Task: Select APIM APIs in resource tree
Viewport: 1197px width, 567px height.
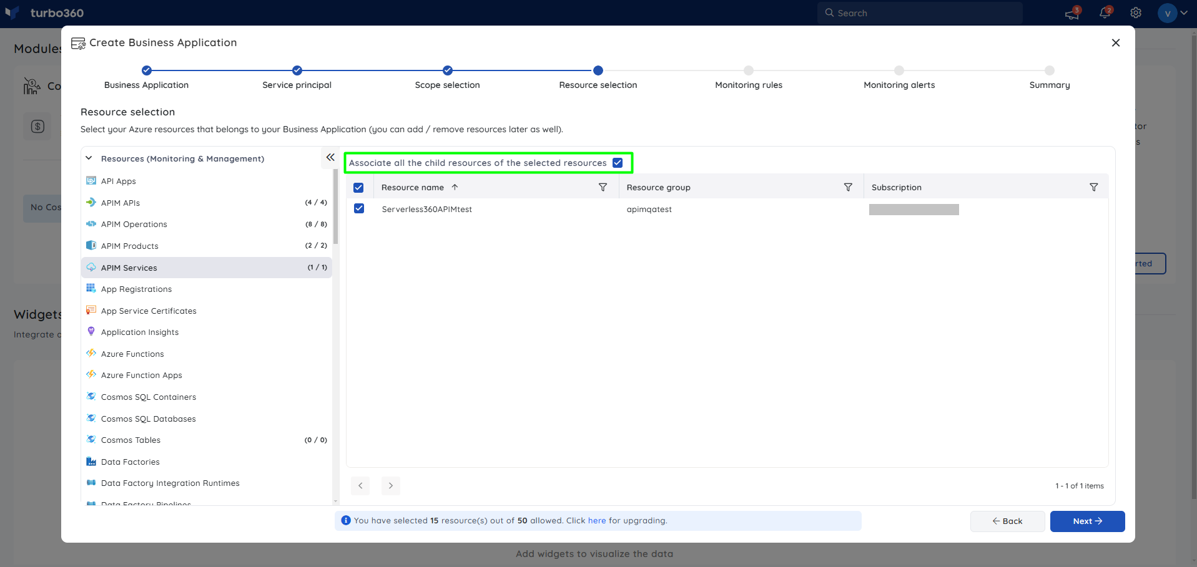Action: (x=207, y=203)
